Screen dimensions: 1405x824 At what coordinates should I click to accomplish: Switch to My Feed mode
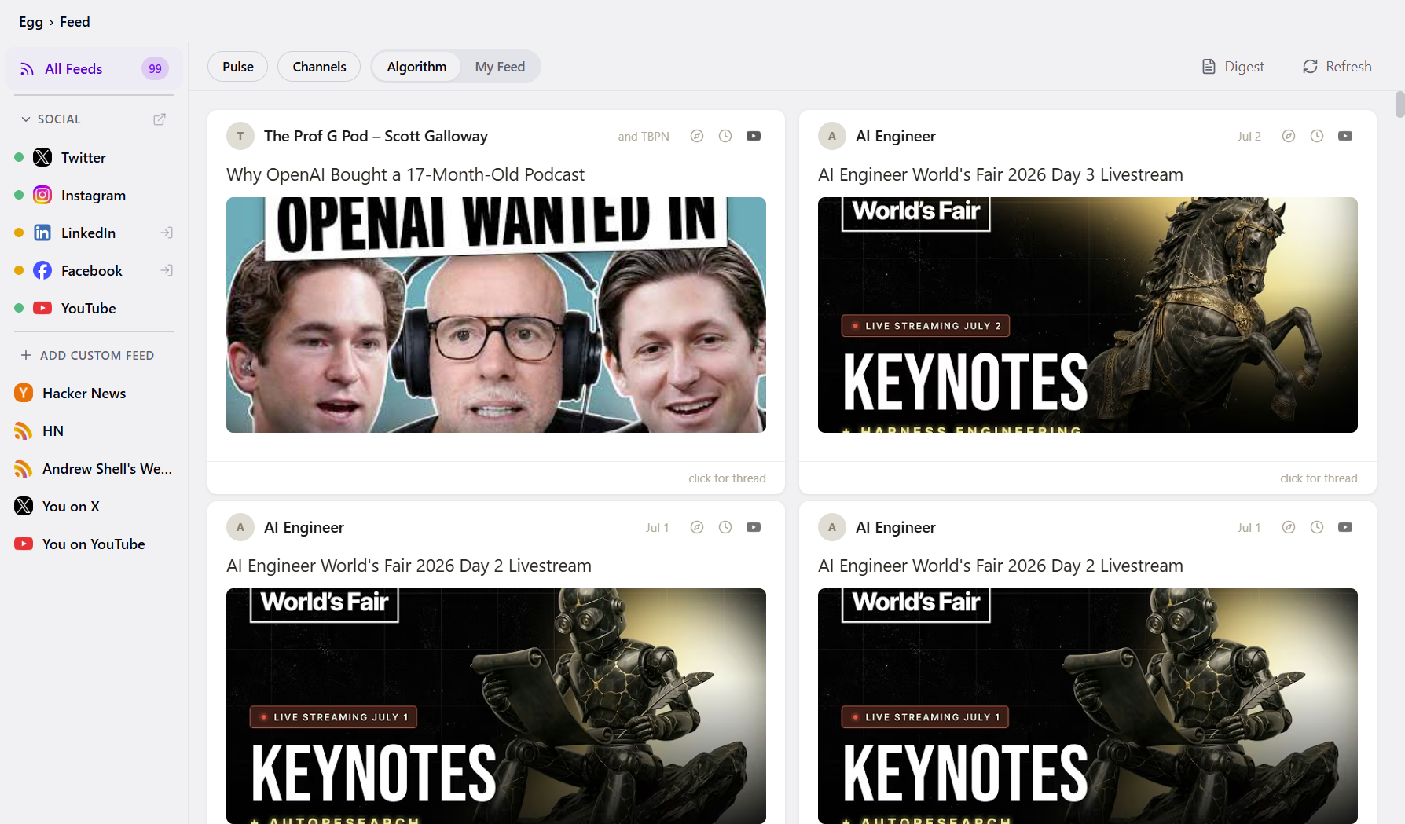point(500,67)
